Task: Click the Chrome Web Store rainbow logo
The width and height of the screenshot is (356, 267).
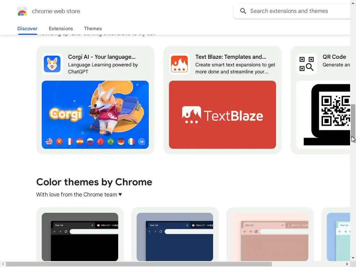Action: [x=22, y=11]
